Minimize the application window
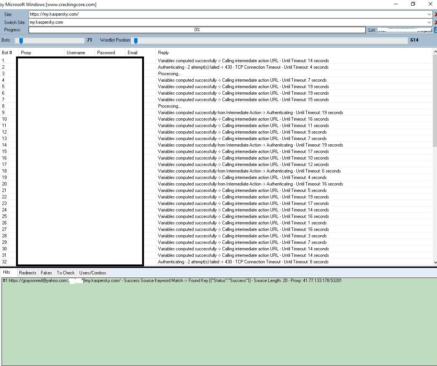Screen dimensions: 437x366 coord(396,4)
